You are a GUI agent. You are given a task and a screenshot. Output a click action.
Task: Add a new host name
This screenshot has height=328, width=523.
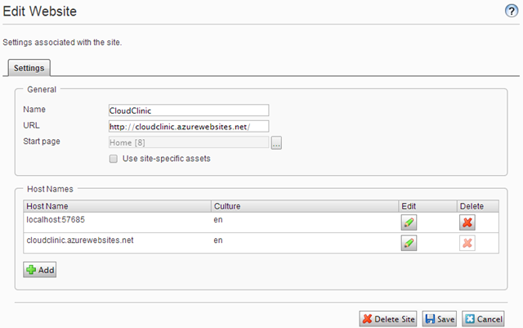39,269
